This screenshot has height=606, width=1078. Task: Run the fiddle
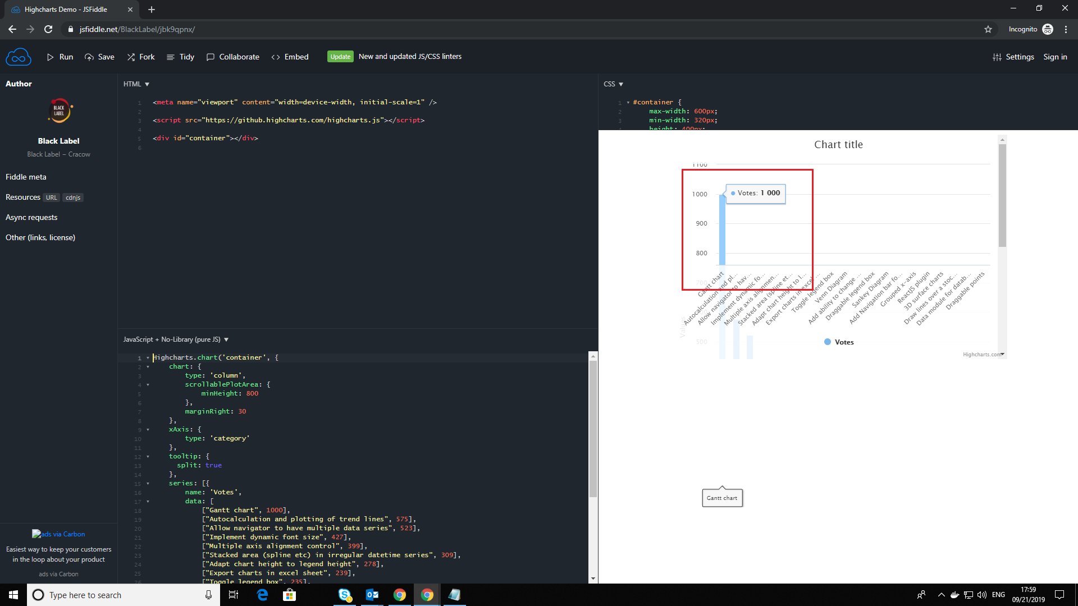pos(60,57)
